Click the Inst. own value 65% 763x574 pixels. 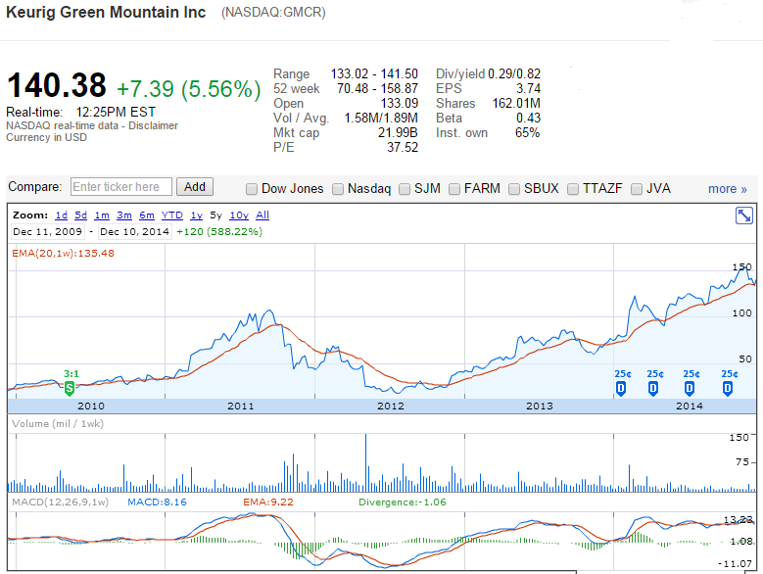(x=528, y=133)
